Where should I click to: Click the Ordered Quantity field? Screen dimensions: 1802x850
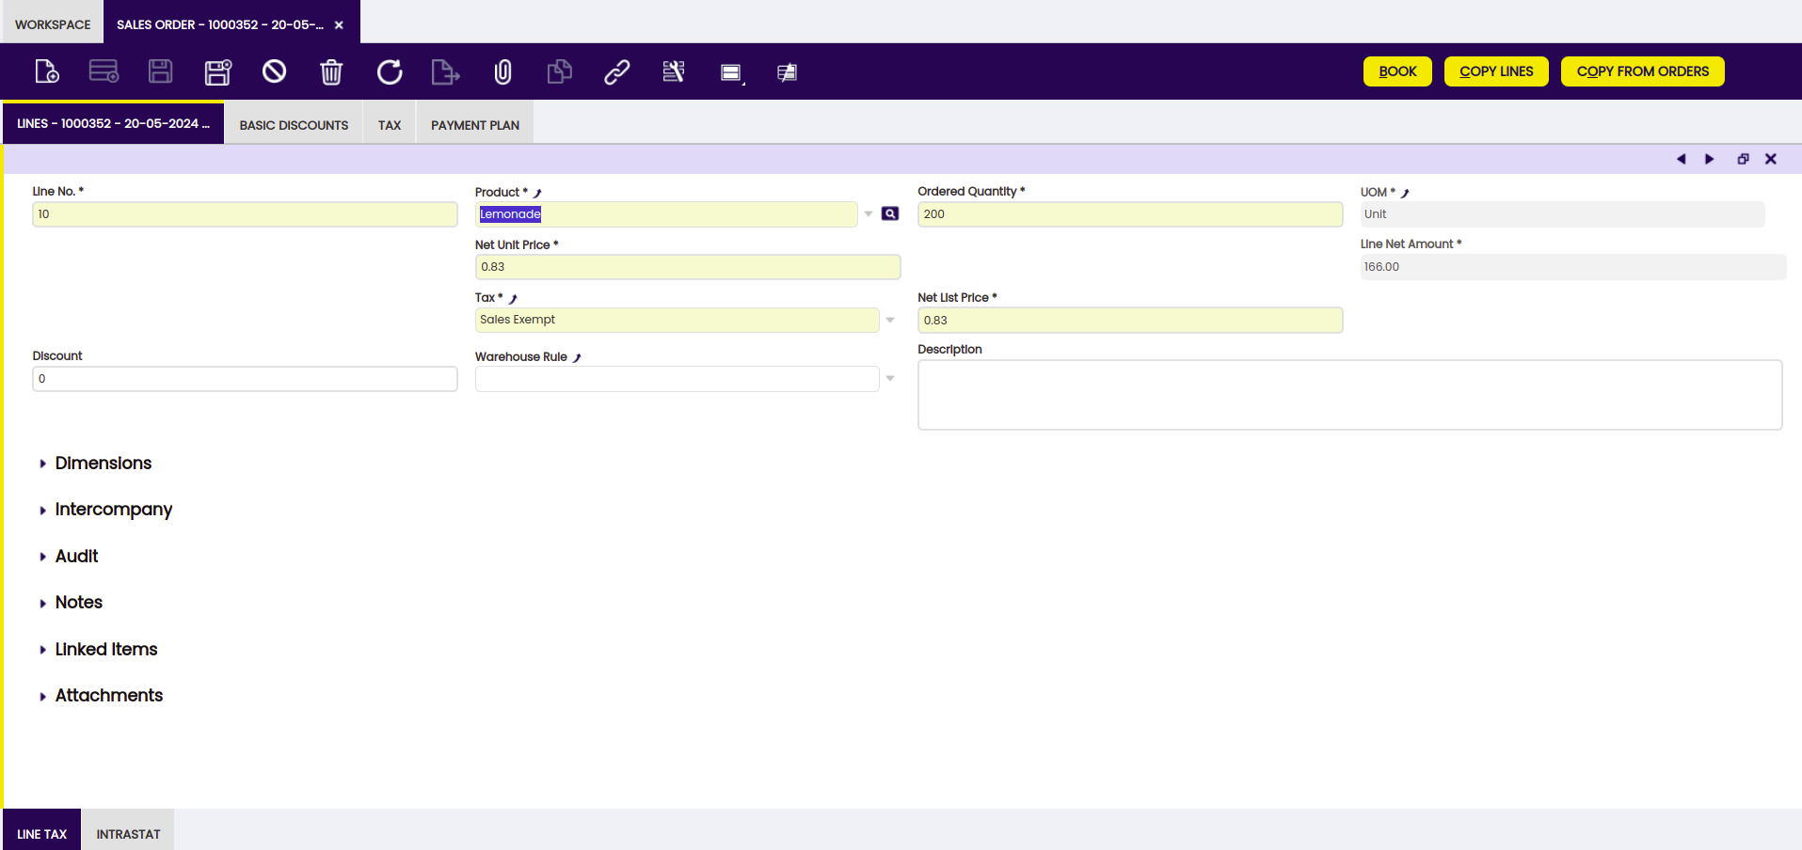tap(1130, 214)
